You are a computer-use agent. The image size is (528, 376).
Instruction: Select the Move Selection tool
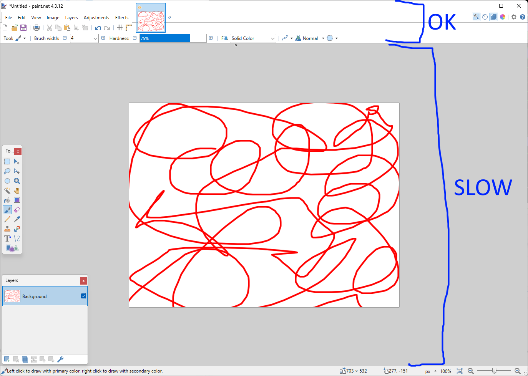pos(17,171)
